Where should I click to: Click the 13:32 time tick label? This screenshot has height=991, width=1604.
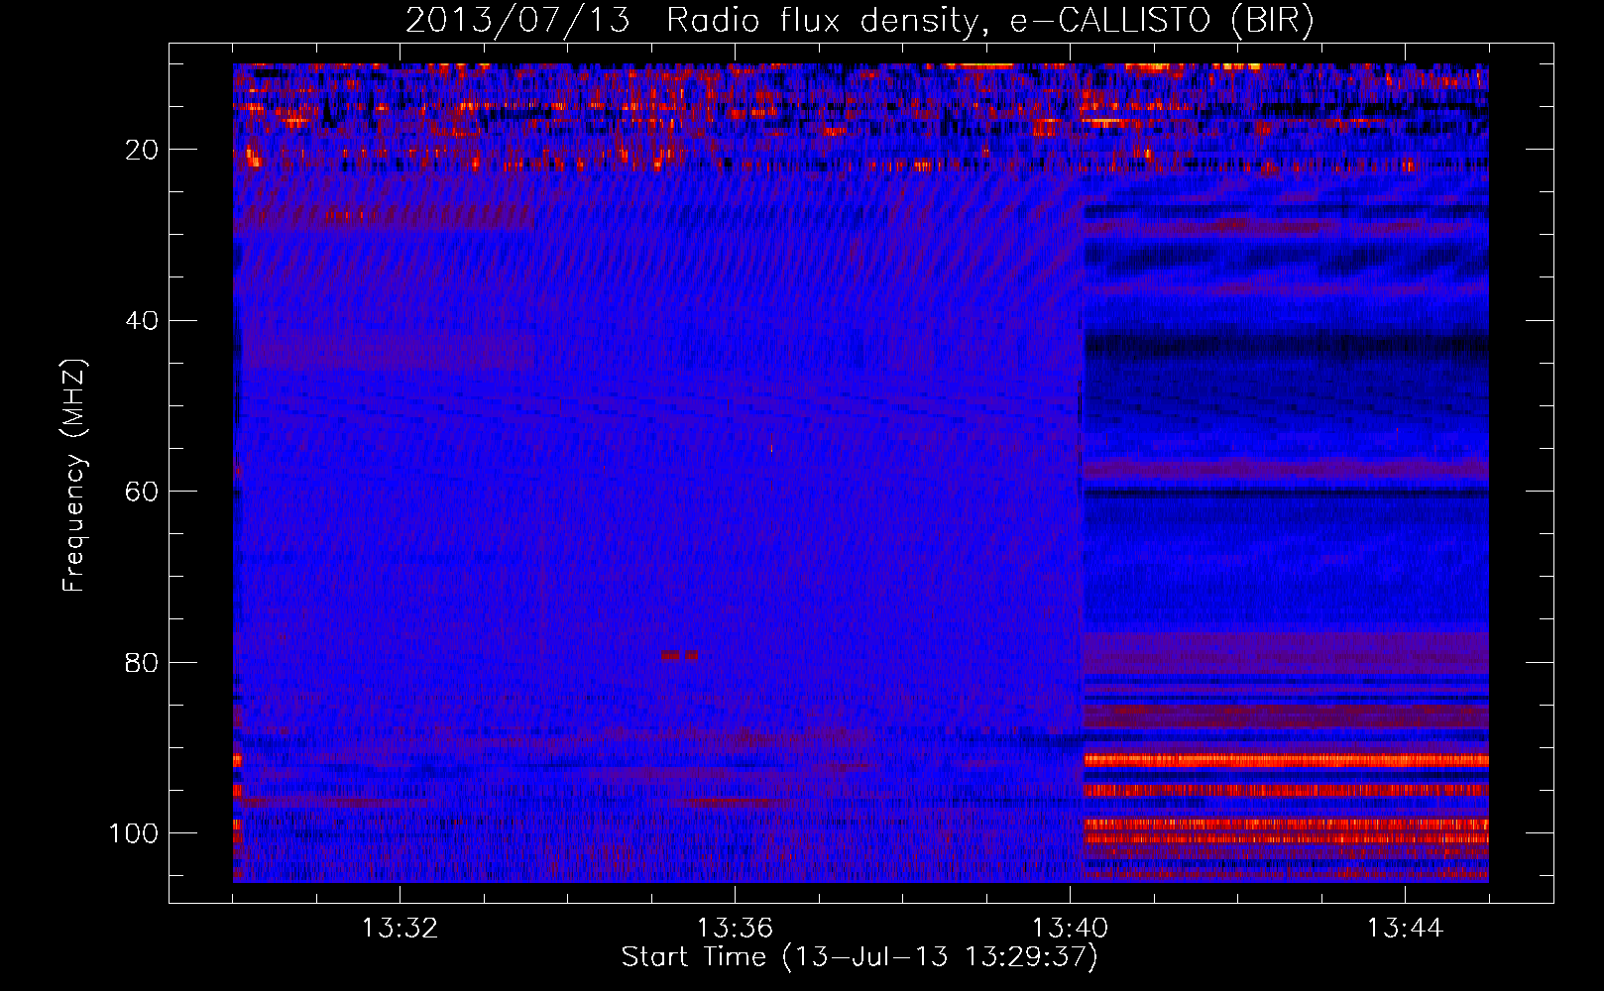401,929
